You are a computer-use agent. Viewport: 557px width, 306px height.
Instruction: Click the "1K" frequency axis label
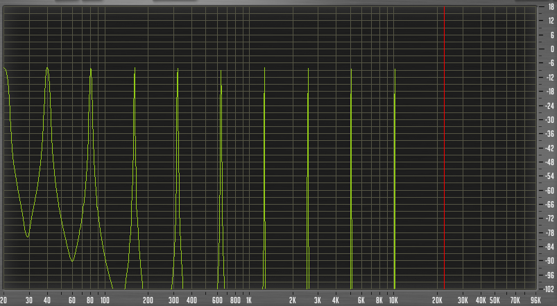click(x=249, y=300)
